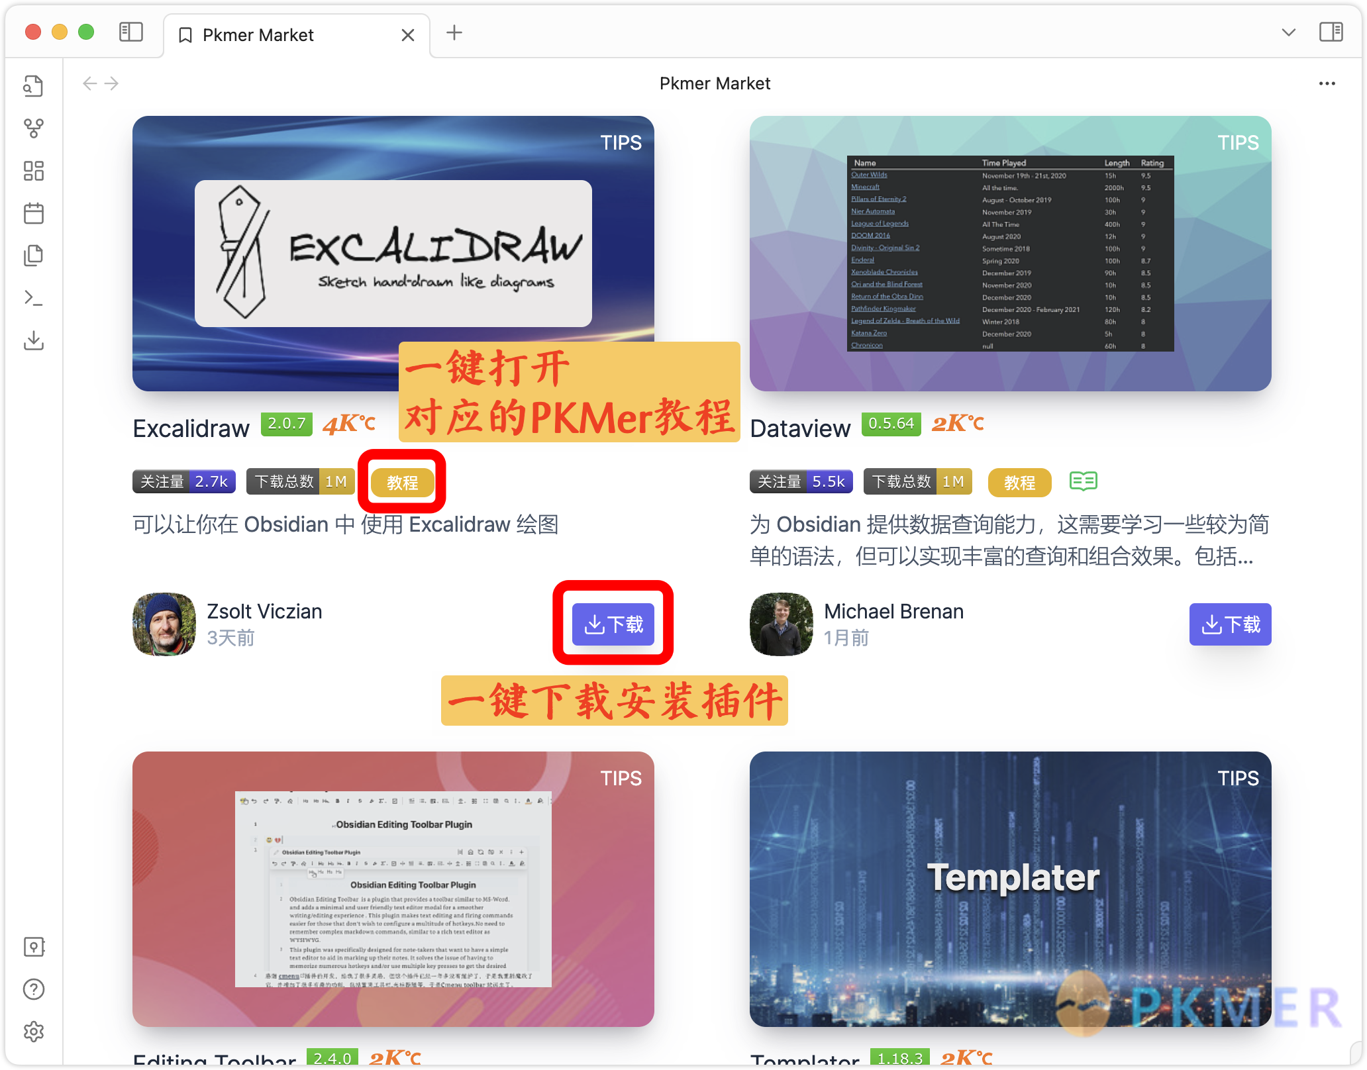Open vault switcher icon
Viewport: 1367px width, 1070px height.
34,947
